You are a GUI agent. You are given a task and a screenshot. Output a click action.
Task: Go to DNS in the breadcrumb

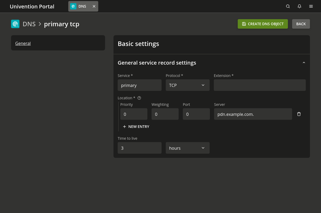point(29,24)
